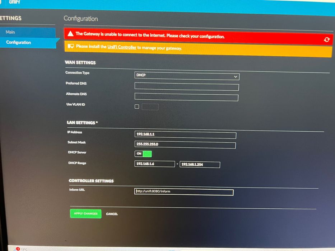
Task: Enable the Use VLAN ID checkbox
Action: (137, 106)
